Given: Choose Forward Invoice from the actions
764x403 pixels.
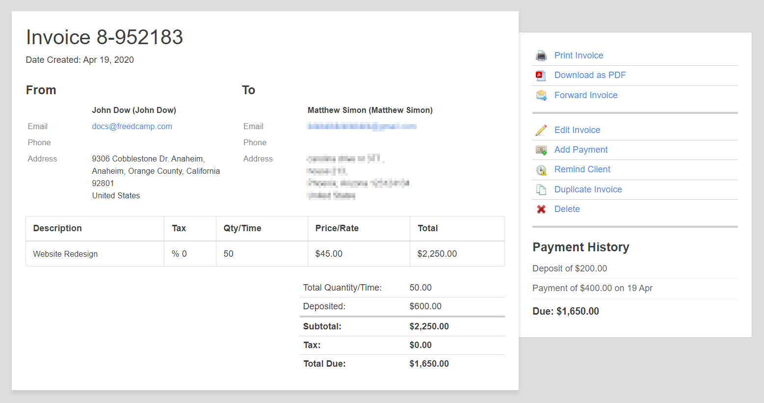Looking at the screenshot, I should [586, 95].
